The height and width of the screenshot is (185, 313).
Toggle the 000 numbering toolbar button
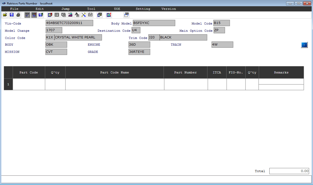pyautogui.click(x=34, y=15)
